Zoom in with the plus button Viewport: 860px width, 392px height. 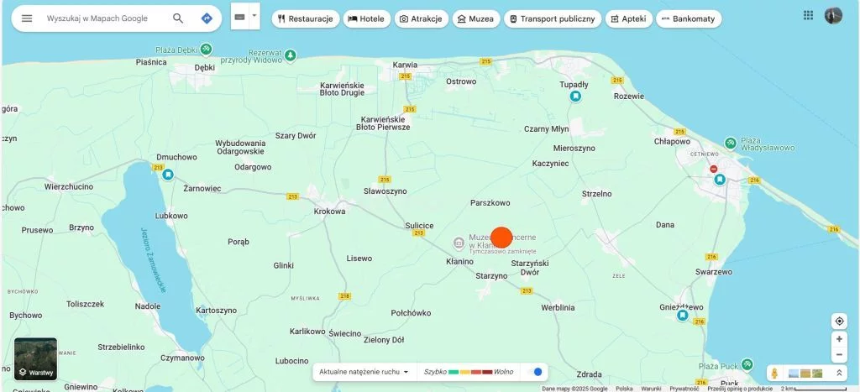tap(838, 339)
